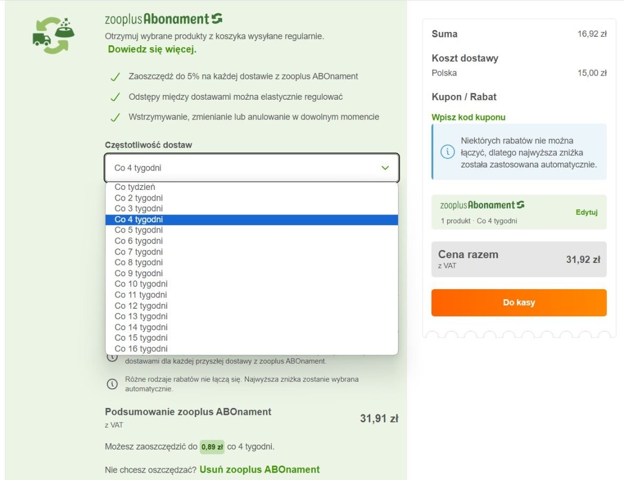Click the Abonament logo in order summary
Image resolution: width=624 pixels, height=480 pixels.
(482, 205)
